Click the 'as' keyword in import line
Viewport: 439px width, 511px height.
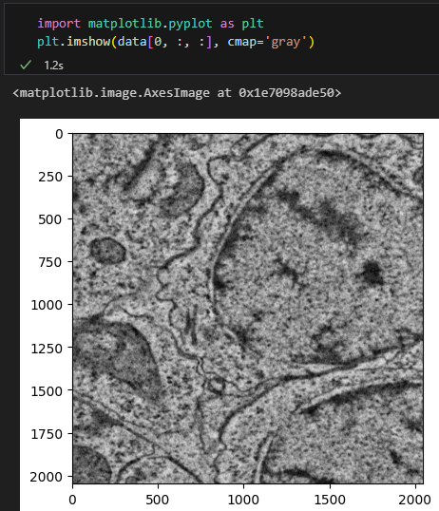point(227,24)
